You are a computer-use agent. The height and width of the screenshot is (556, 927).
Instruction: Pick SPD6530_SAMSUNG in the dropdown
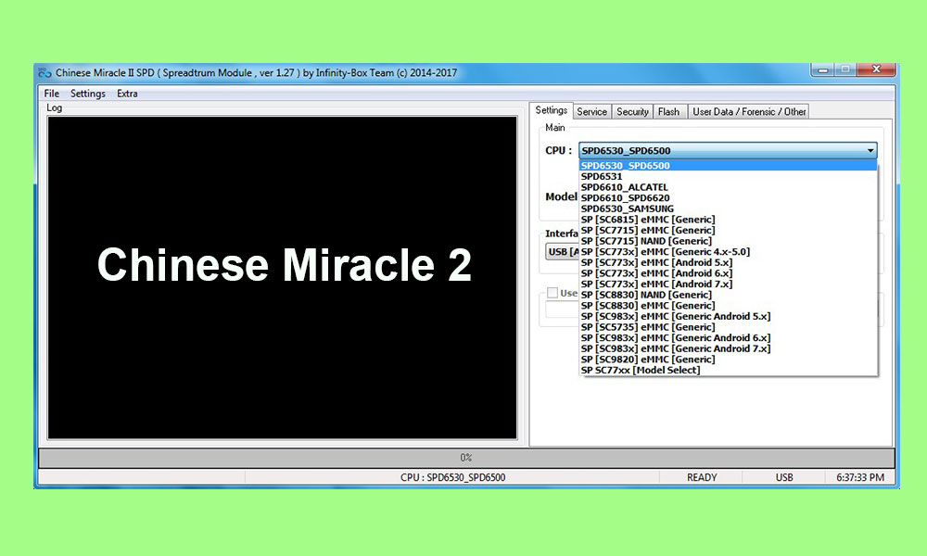click(x=728, y=208)
